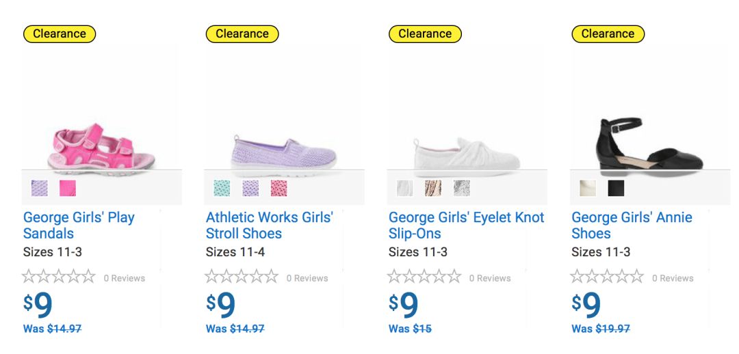Click the star rating under Play Sandals
Image resolution: width=739 pixels, height=354 pixels.
[59, 277]
